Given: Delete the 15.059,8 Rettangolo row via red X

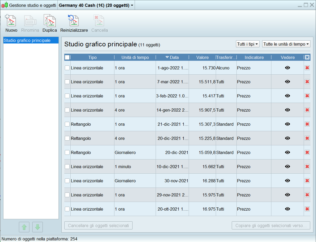Looking at the screenshot, I should pyautogui.click(x=307, y=152).
